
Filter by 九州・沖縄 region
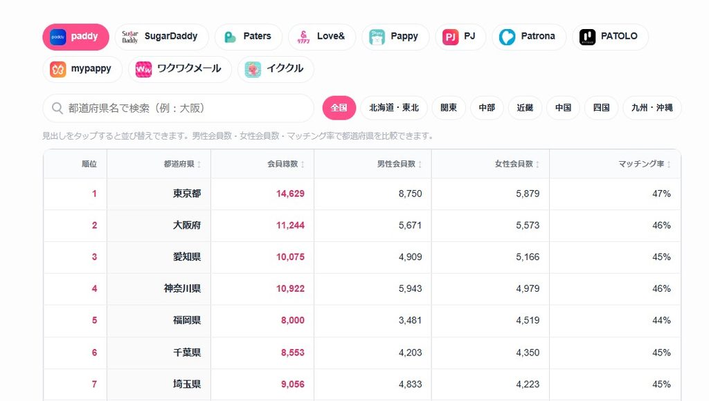coord(652,108)
